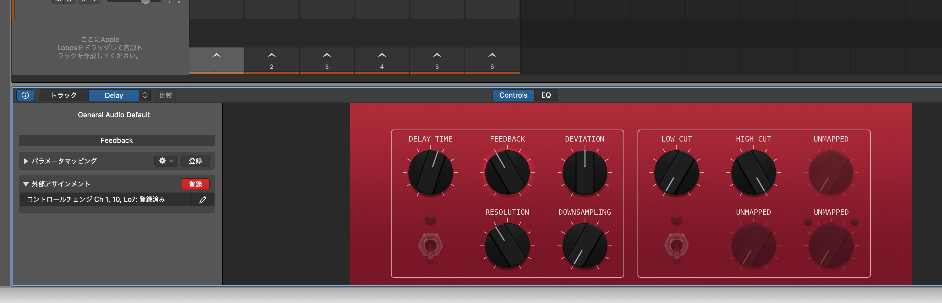Click the DOWNSAMPLING label
The width and height of the screenshot is (942, 303).
tap(585, 212)
